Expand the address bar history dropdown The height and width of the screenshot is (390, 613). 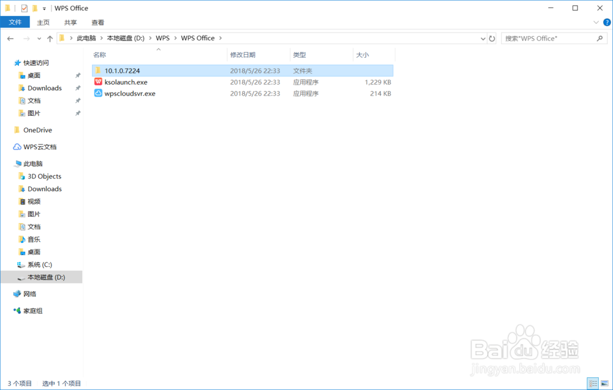(x=483, y=39)
